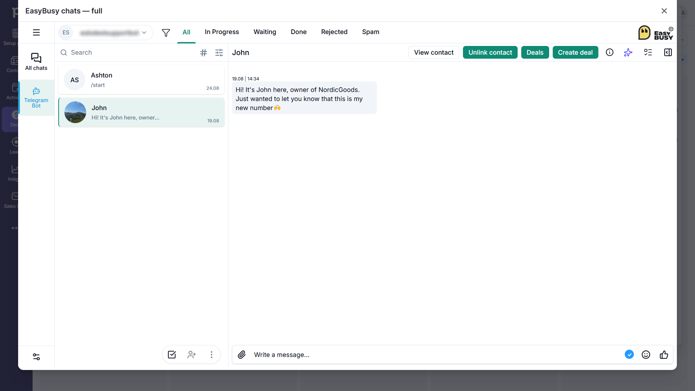Select Telegram Bot channel

(36, 98)
